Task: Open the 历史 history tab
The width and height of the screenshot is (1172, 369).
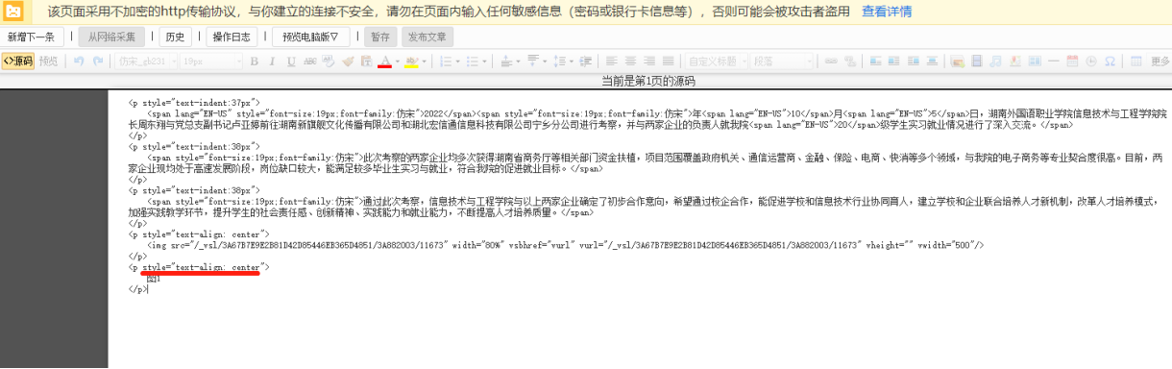Action: [175, 37]
